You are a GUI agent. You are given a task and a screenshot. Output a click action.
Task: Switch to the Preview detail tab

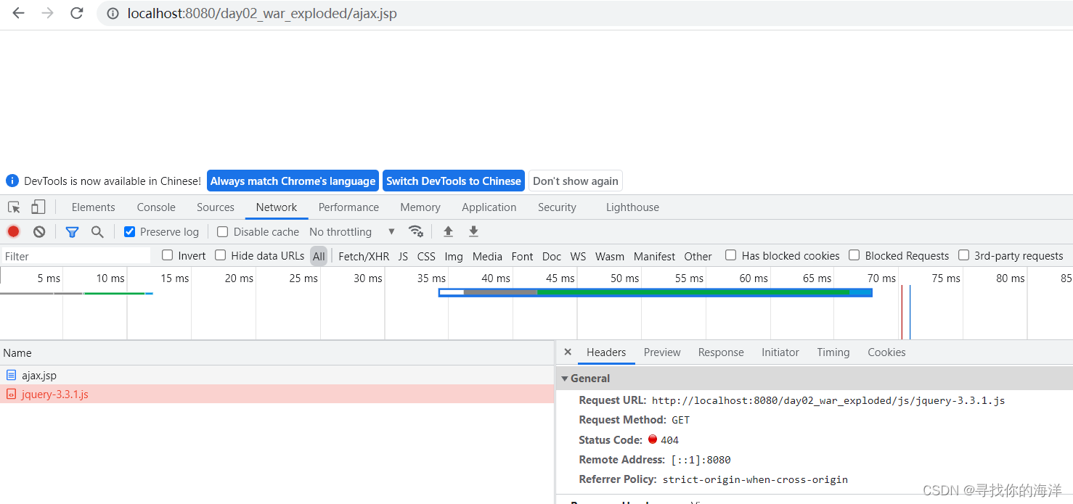tap(662, 352)
